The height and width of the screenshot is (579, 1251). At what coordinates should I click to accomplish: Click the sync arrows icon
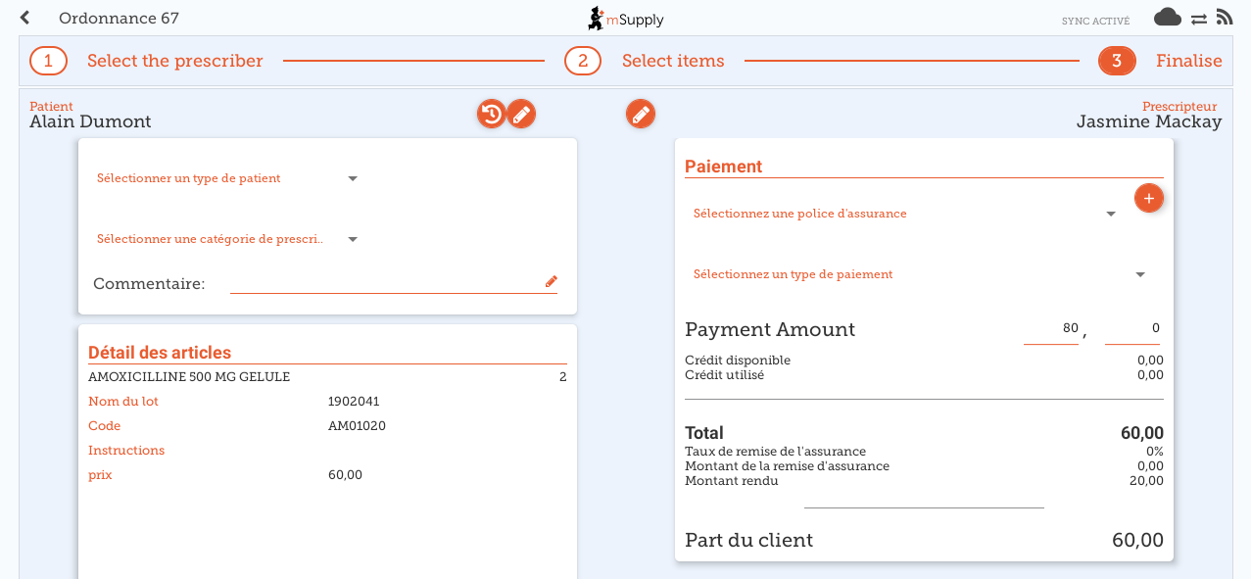point(1199,18)
